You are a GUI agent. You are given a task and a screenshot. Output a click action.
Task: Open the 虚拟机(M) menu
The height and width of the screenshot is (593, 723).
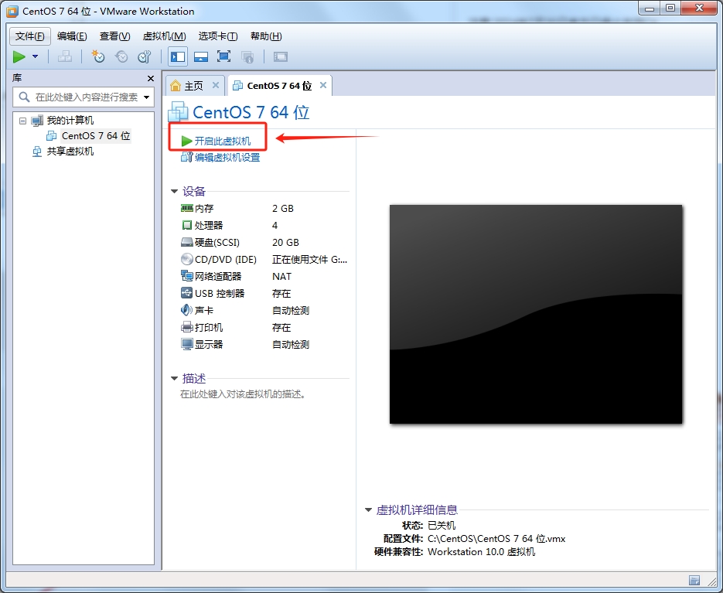coord(164,36)
